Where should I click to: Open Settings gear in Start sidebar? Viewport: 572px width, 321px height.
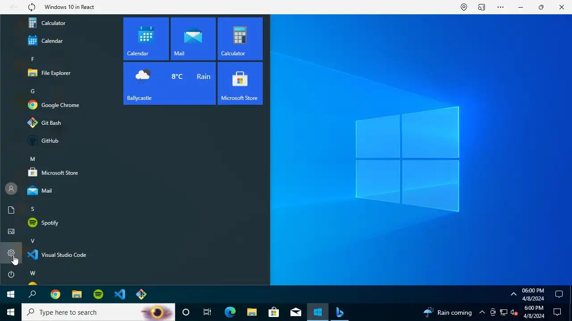(x=11, y=253)
